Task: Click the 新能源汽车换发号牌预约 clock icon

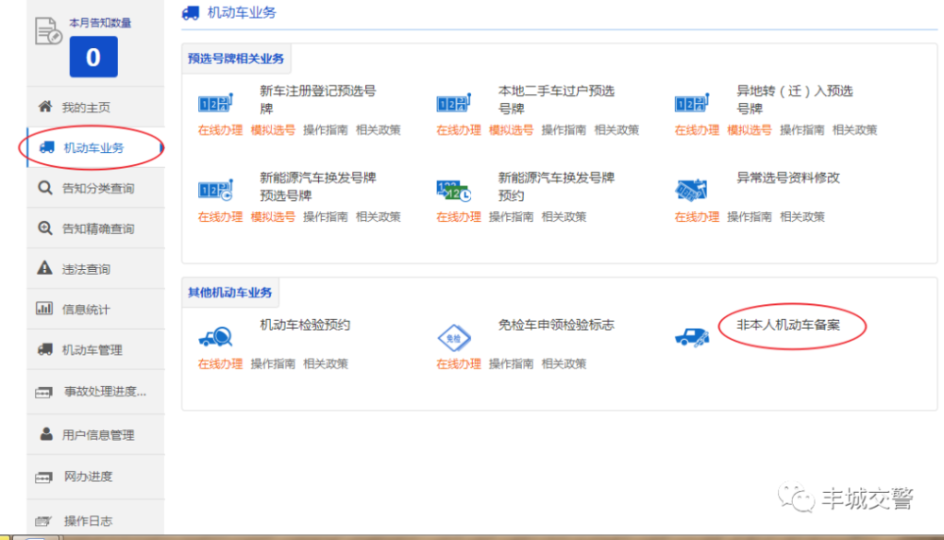Action: 454,191
